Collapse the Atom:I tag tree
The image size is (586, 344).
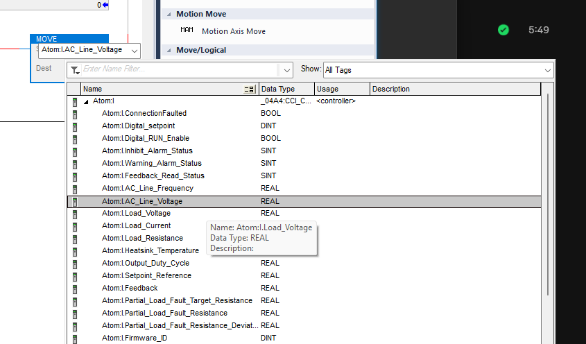click(87, 101)
